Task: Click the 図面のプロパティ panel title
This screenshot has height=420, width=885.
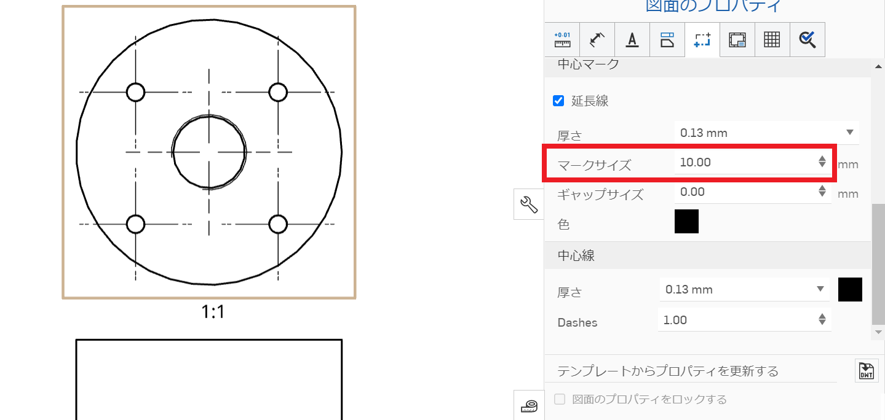Action: (x=713, y=6)
